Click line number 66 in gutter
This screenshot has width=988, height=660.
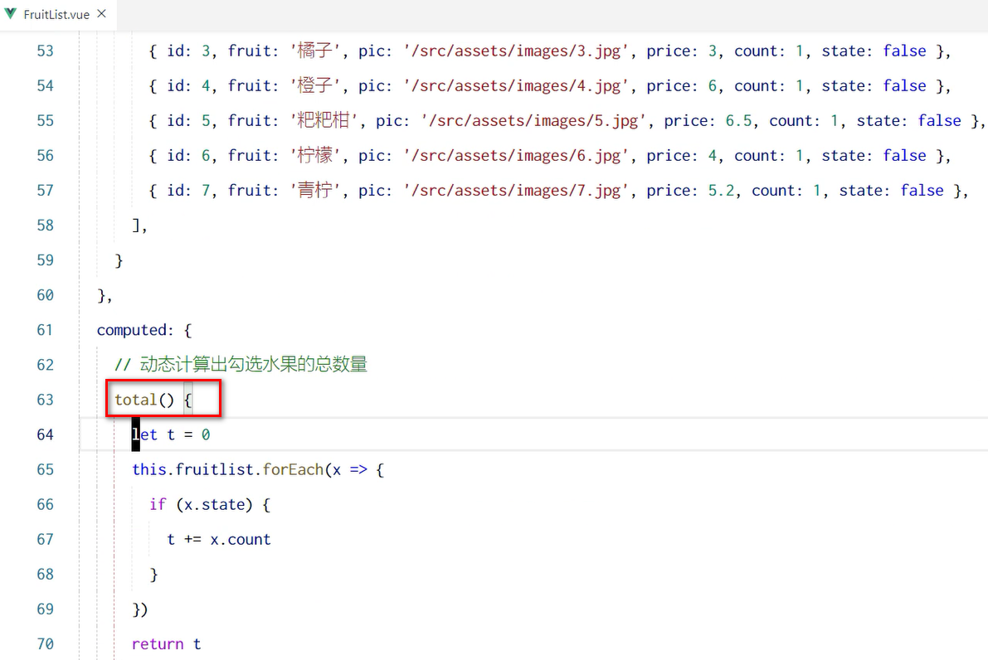(x=46, y=504)
